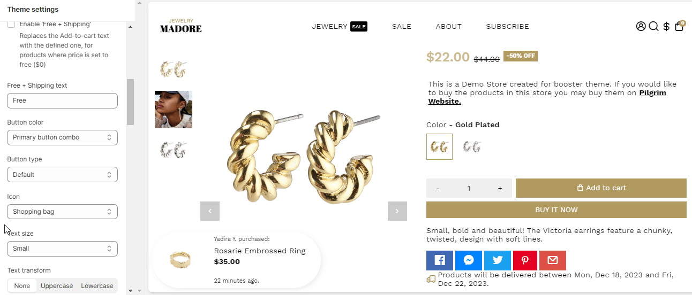
Task: Share product on Facebook
Action: [x=440, y=260]
